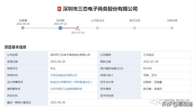This screenshot has width=196, height=110.
Task: Open the 北京市竞天公诚律师事务所 law firm link
Action: (x=66, y=89)
